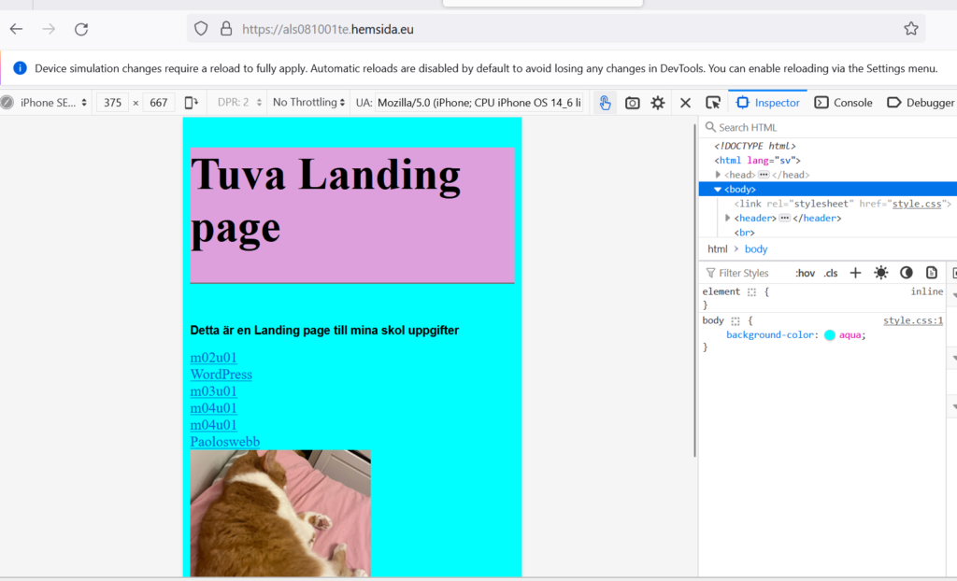Screen dimensions: 957x581
Task: Expand the head element node
Action: point(719,175)
